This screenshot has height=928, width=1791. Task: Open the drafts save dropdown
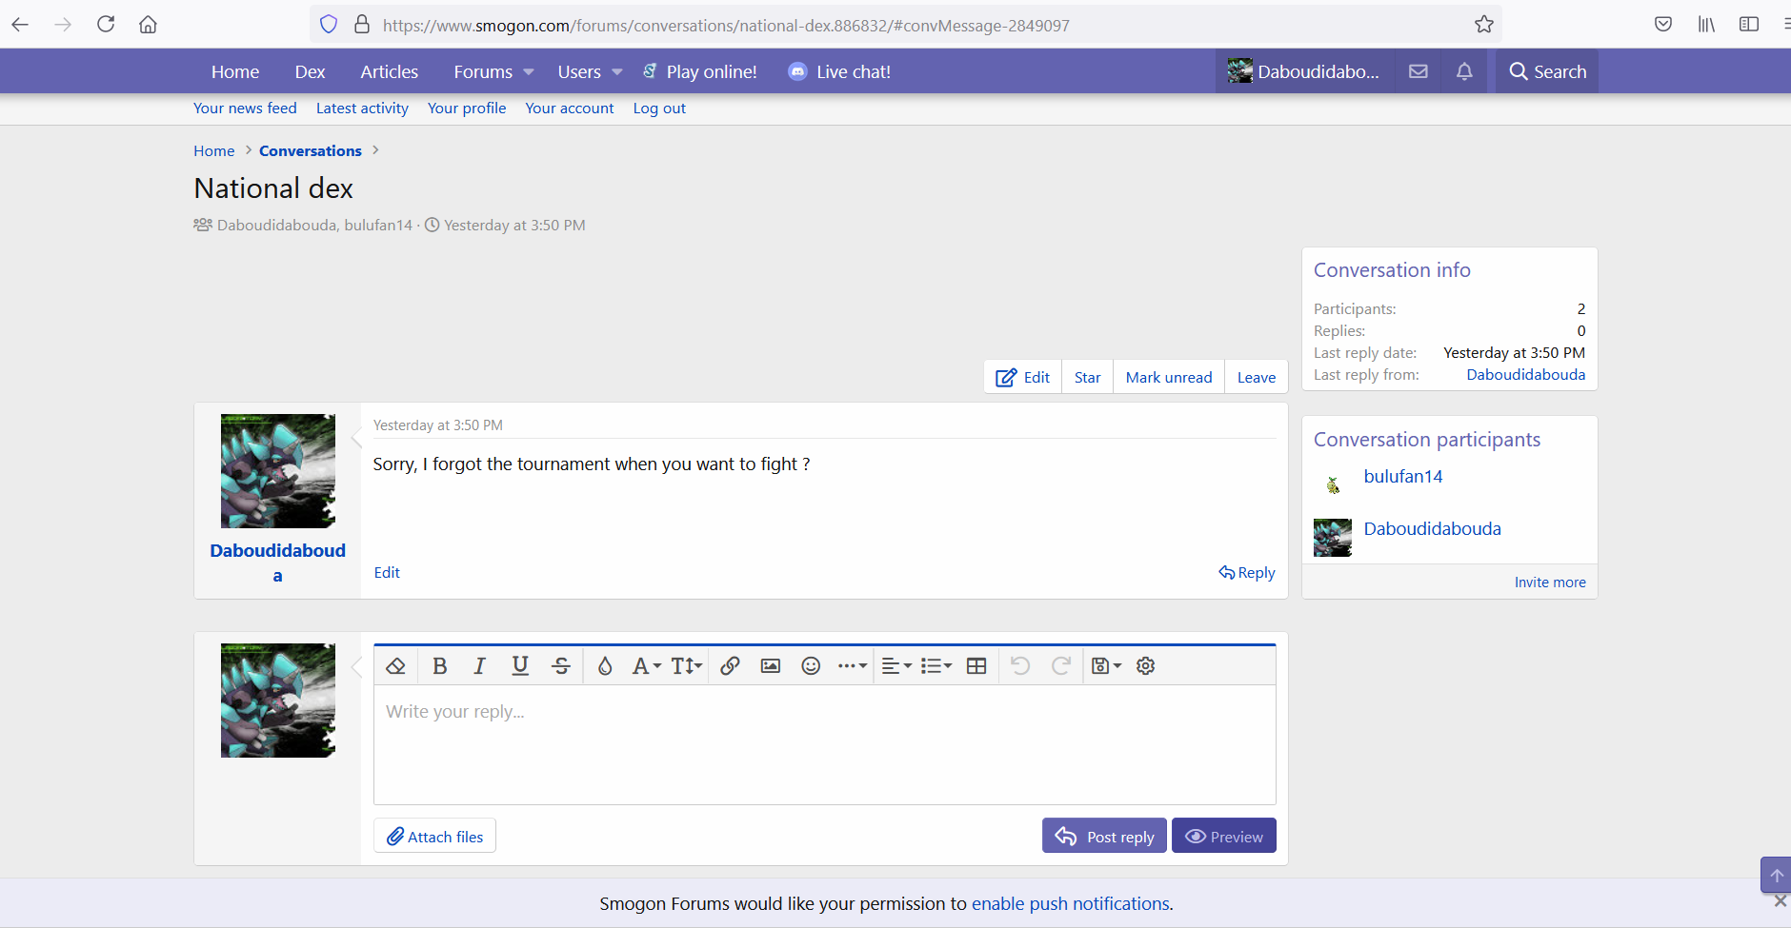[1106, 666]
